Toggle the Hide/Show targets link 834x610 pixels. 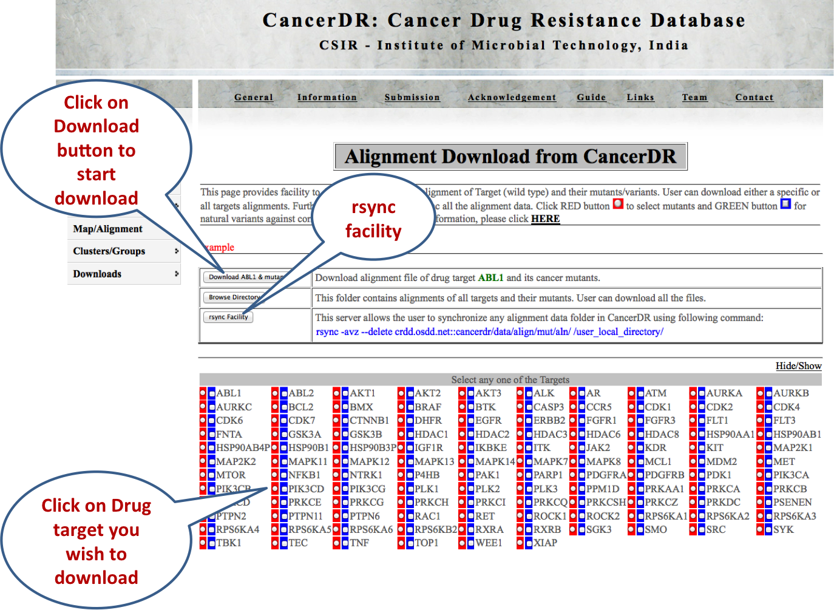coord(798,366)
